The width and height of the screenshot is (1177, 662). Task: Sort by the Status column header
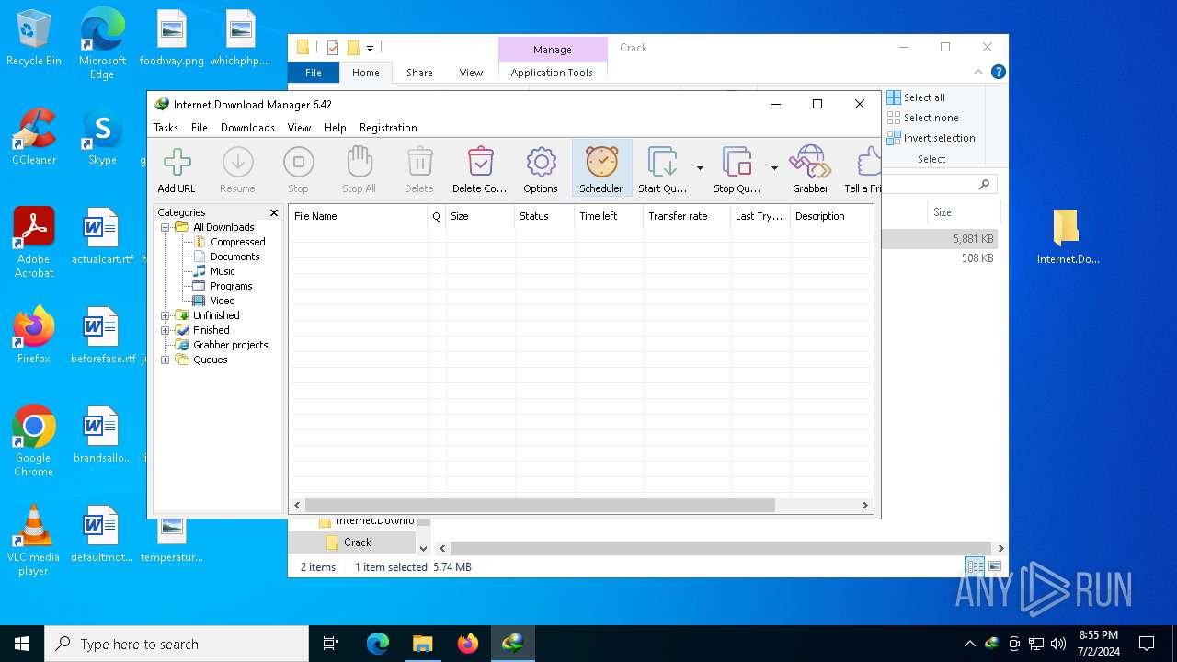click(544, 216)
